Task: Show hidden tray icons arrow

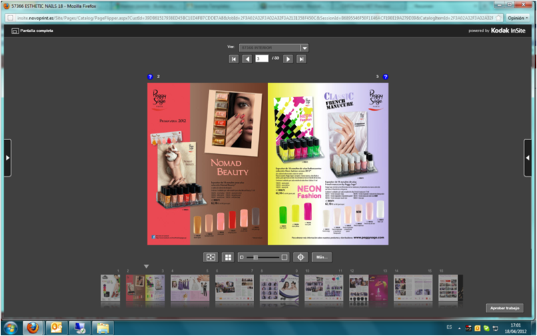Action: click(x=459, y=329)
